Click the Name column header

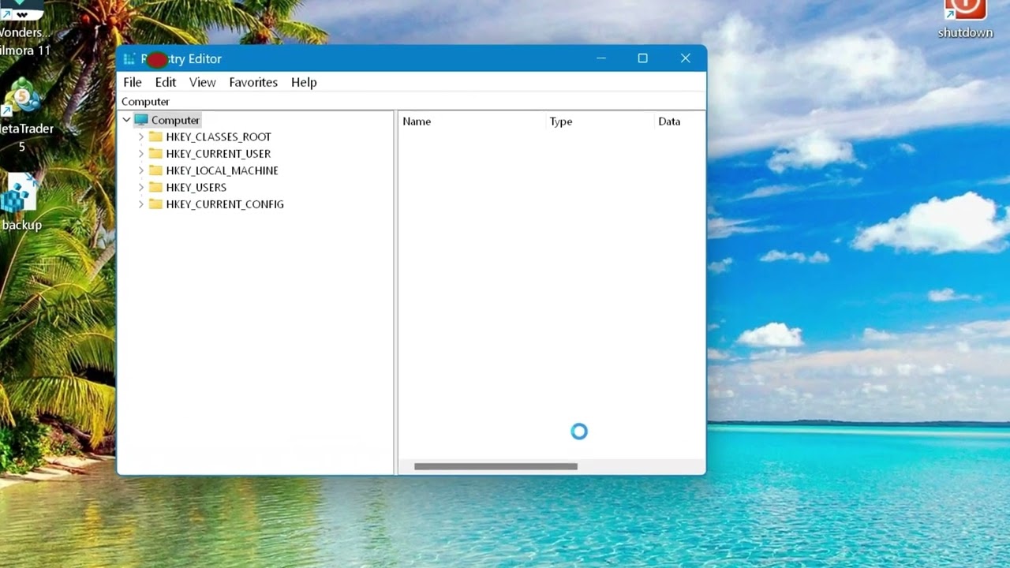[x=473, y=121]
